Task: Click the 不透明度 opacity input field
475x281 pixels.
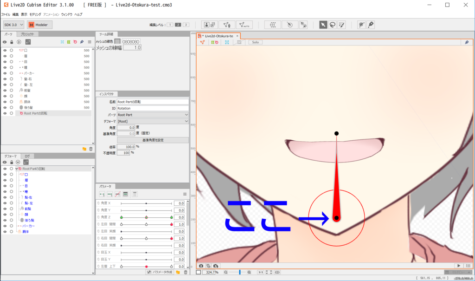Action: pyautogui.click(x=123, y=153)
